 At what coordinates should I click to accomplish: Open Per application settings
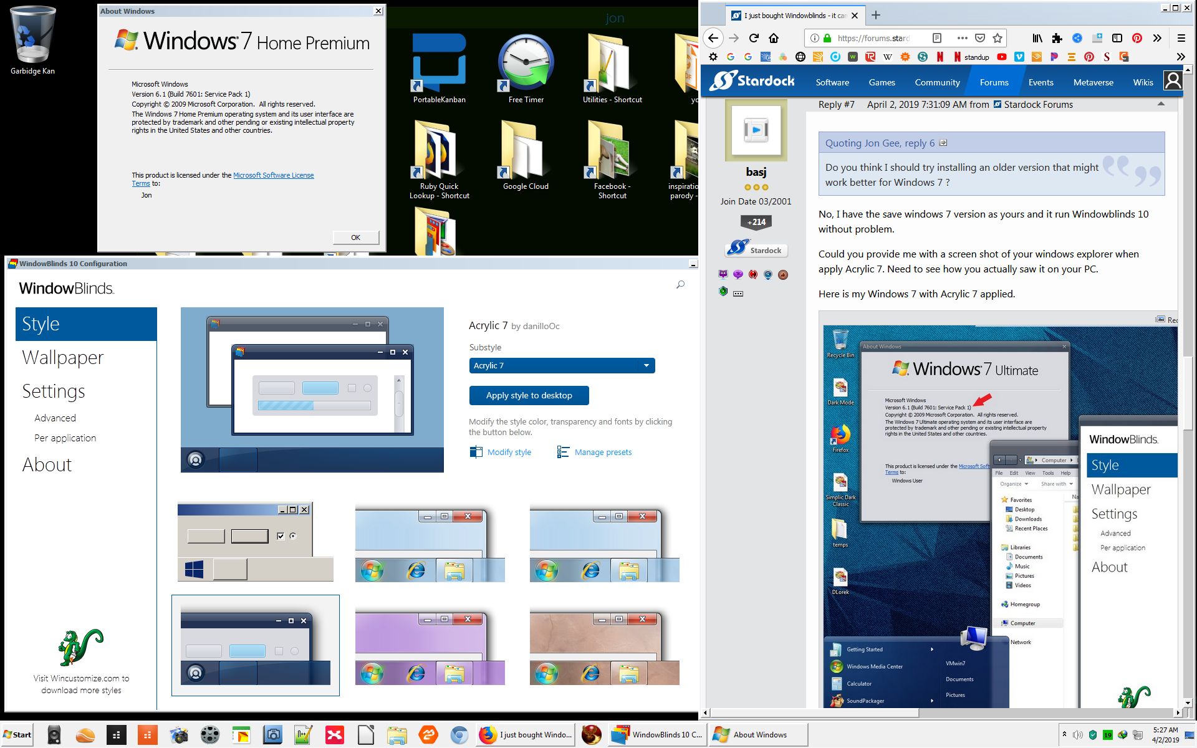(65, 438)
